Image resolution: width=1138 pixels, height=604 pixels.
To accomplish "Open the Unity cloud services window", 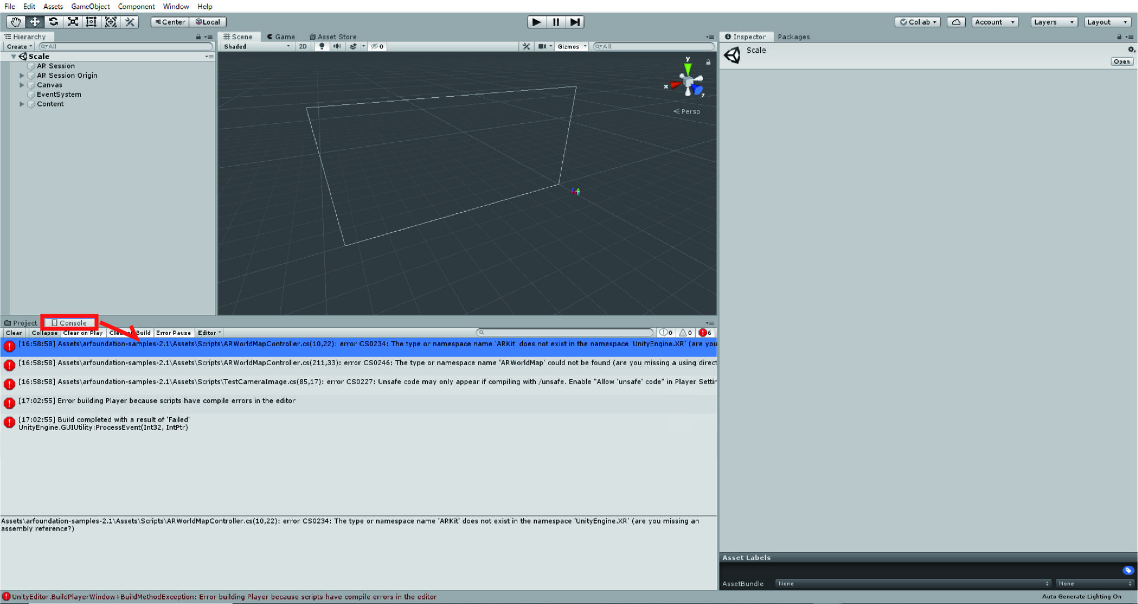I will [x=956, y=22].
